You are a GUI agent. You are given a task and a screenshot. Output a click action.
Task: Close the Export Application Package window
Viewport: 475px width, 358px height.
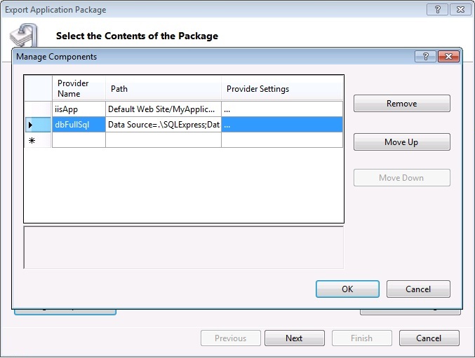coord(460,9)
